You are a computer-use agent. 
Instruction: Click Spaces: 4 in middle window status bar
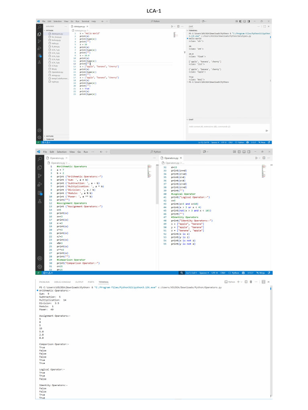click(204, 273)
